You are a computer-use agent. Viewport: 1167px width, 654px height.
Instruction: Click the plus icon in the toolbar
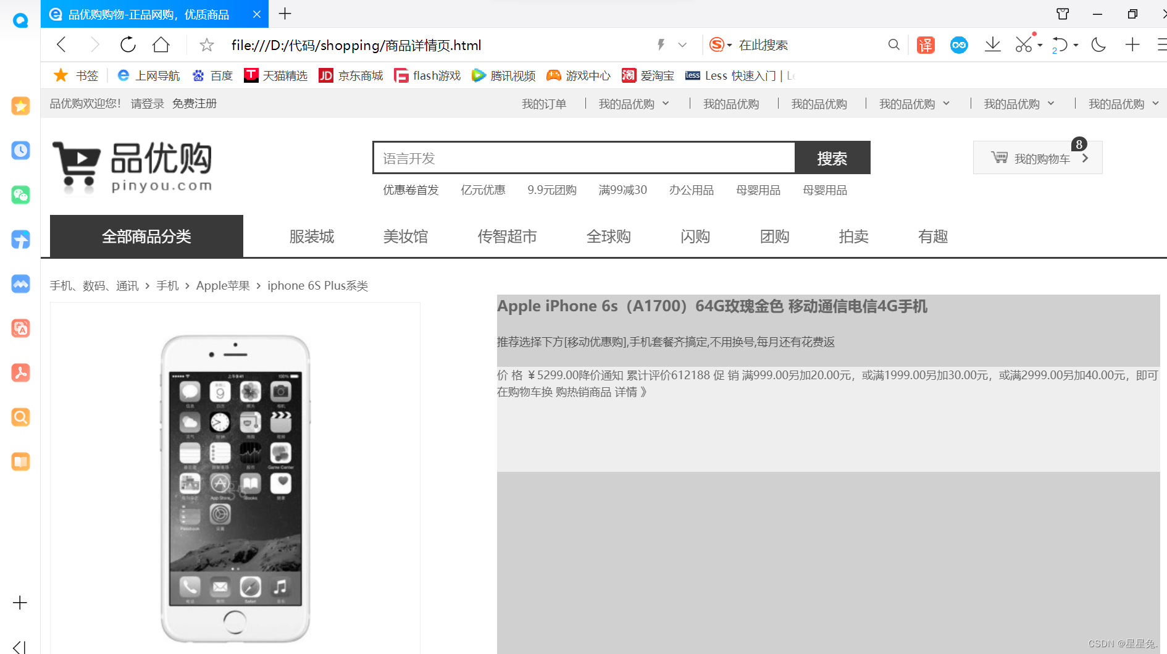coord(1132,44)
